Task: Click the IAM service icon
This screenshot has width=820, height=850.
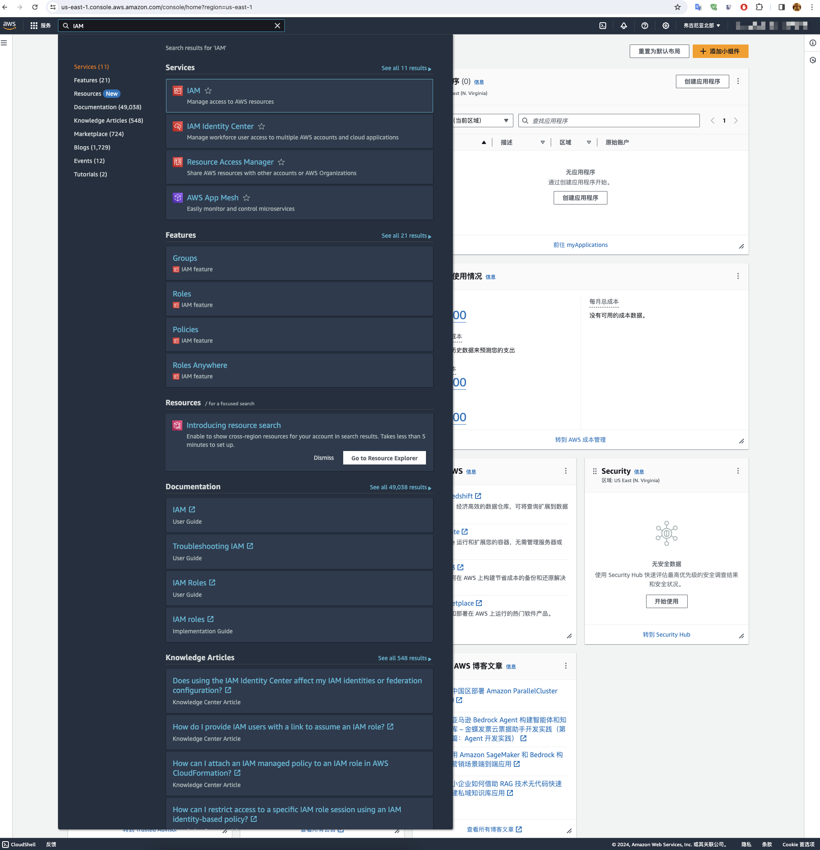Action: pyautogui.click(x=177, y=90)
